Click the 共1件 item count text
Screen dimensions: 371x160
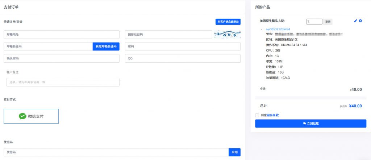[343, 106]
